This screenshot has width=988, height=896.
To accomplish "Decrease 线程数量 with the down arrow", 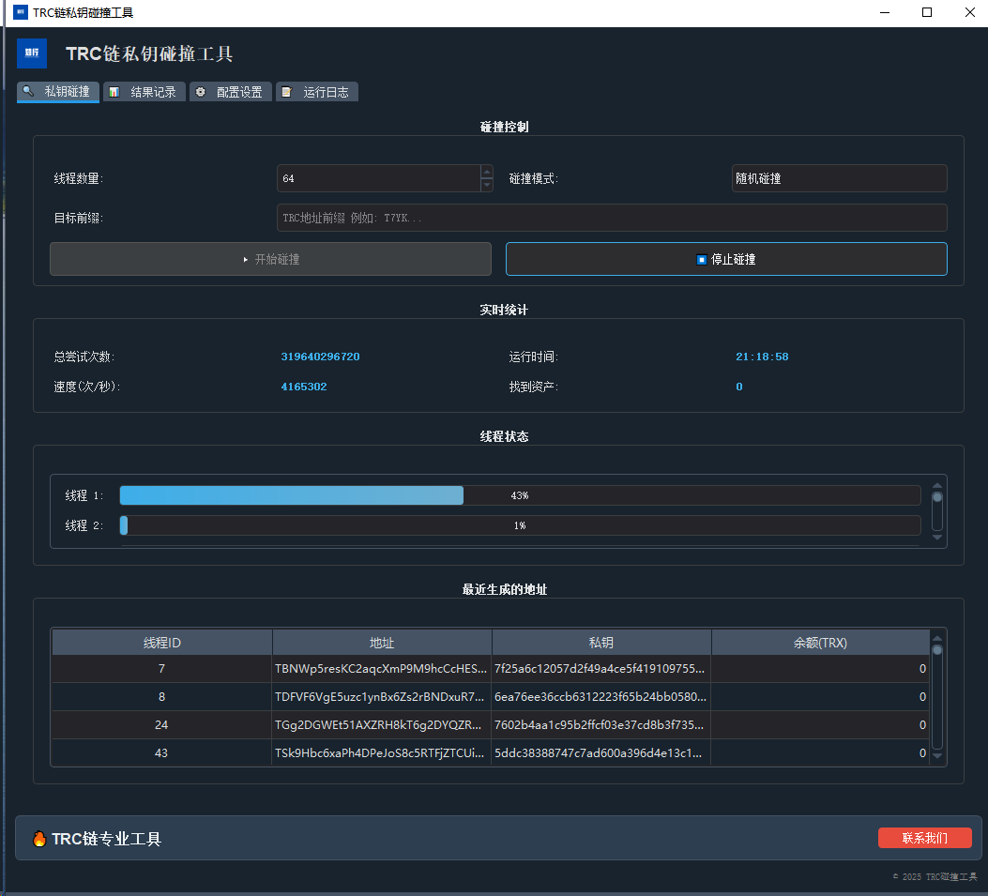I will tap(486, 185).
